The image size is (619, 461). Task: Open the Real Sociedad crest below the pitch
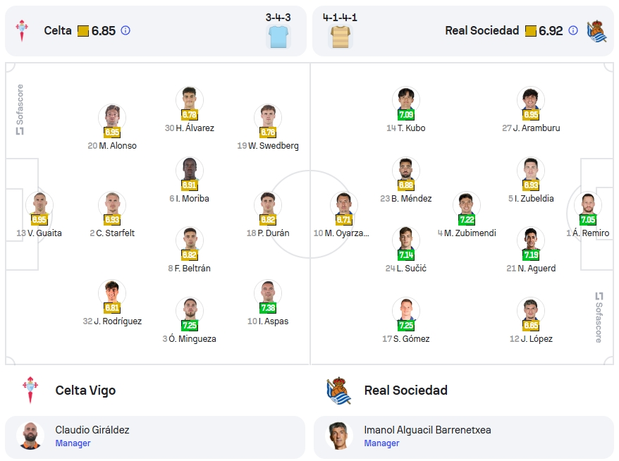[338, 391]
